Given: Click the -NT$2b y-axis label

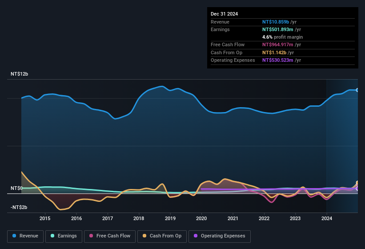Looking at the screenshot, I should click(x=19, y=207).
